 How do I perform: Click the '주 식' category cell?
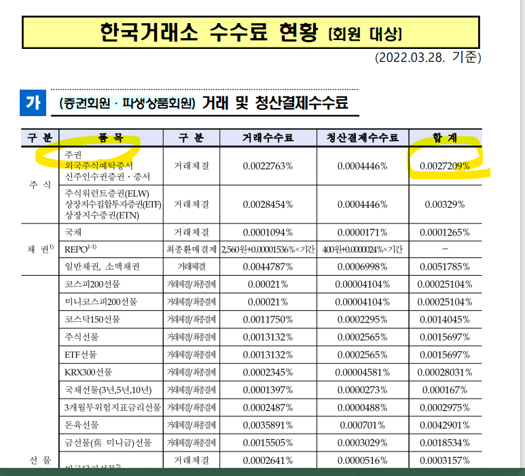40,185
